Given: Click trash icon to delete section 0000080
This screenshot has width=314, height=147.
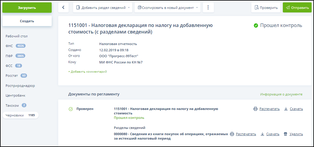Looking at the screenshot, I should 285,134.
